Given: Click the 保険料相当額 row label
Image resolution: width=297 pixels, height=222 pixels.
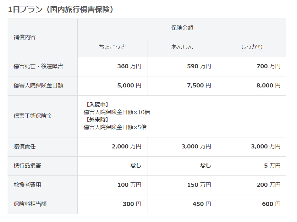Looking at the screenshot, I should pos(30,204).
